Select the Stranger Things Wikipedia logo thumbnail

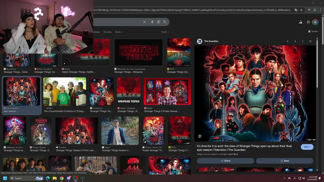[x=138, y=52]
